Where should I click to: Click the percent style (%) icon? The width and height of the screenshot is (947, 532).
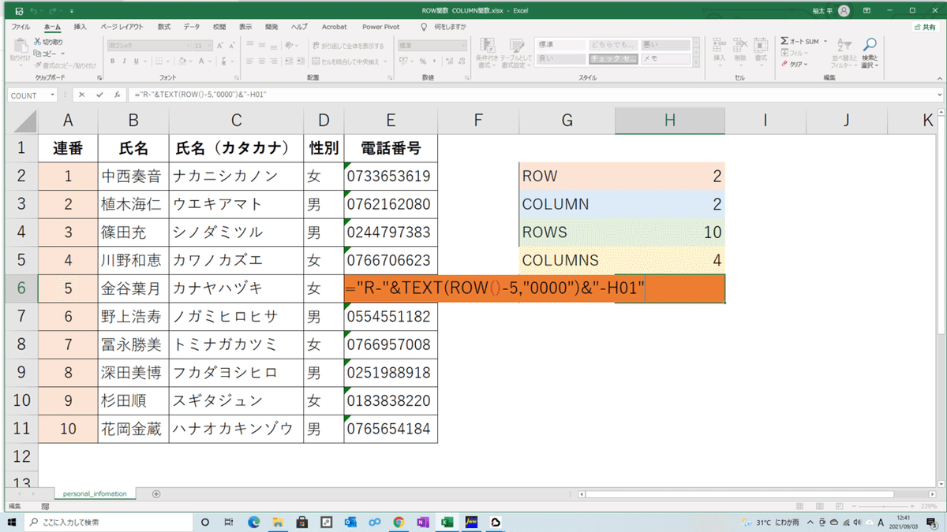[x=423, y=61]
